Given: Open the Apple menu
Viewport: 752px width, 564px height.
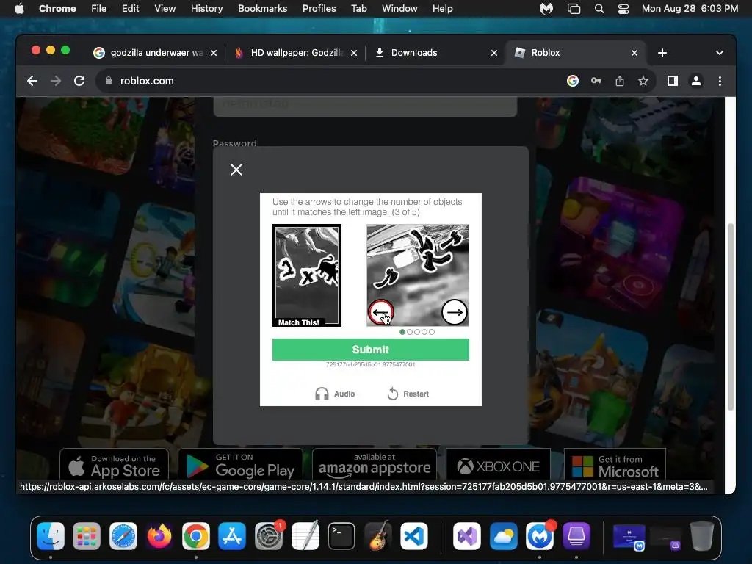Looking at the screenshot, I should (19, 9).
